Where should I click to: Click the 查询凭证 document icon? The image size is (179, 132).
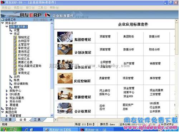pos(15,52)
